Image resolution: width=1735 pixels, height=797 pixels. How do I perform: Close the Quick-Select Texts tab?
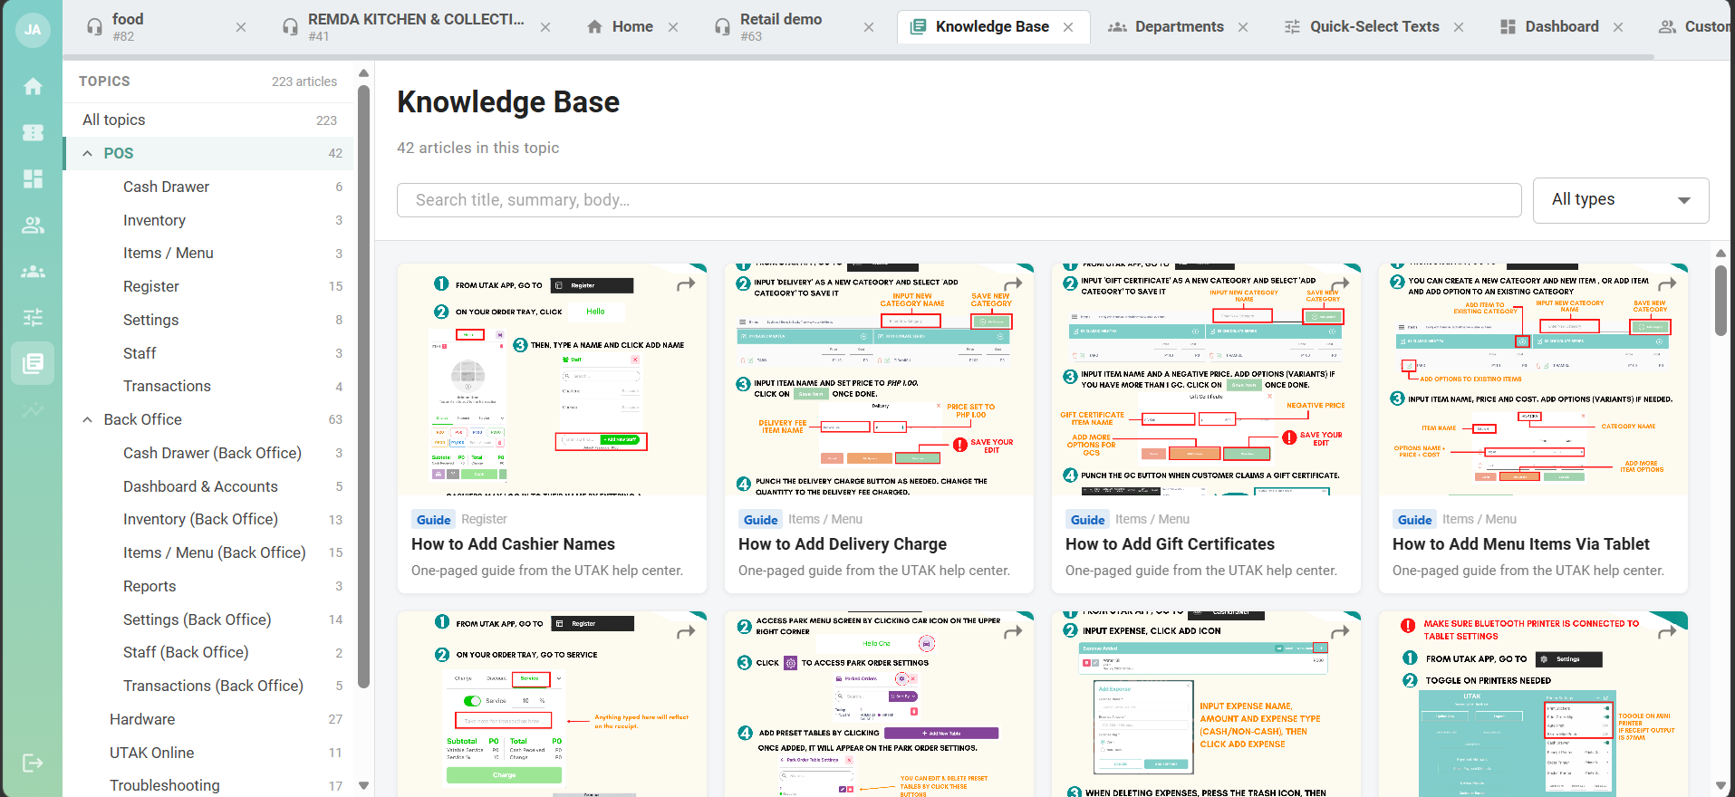(x=1459, y=27)
